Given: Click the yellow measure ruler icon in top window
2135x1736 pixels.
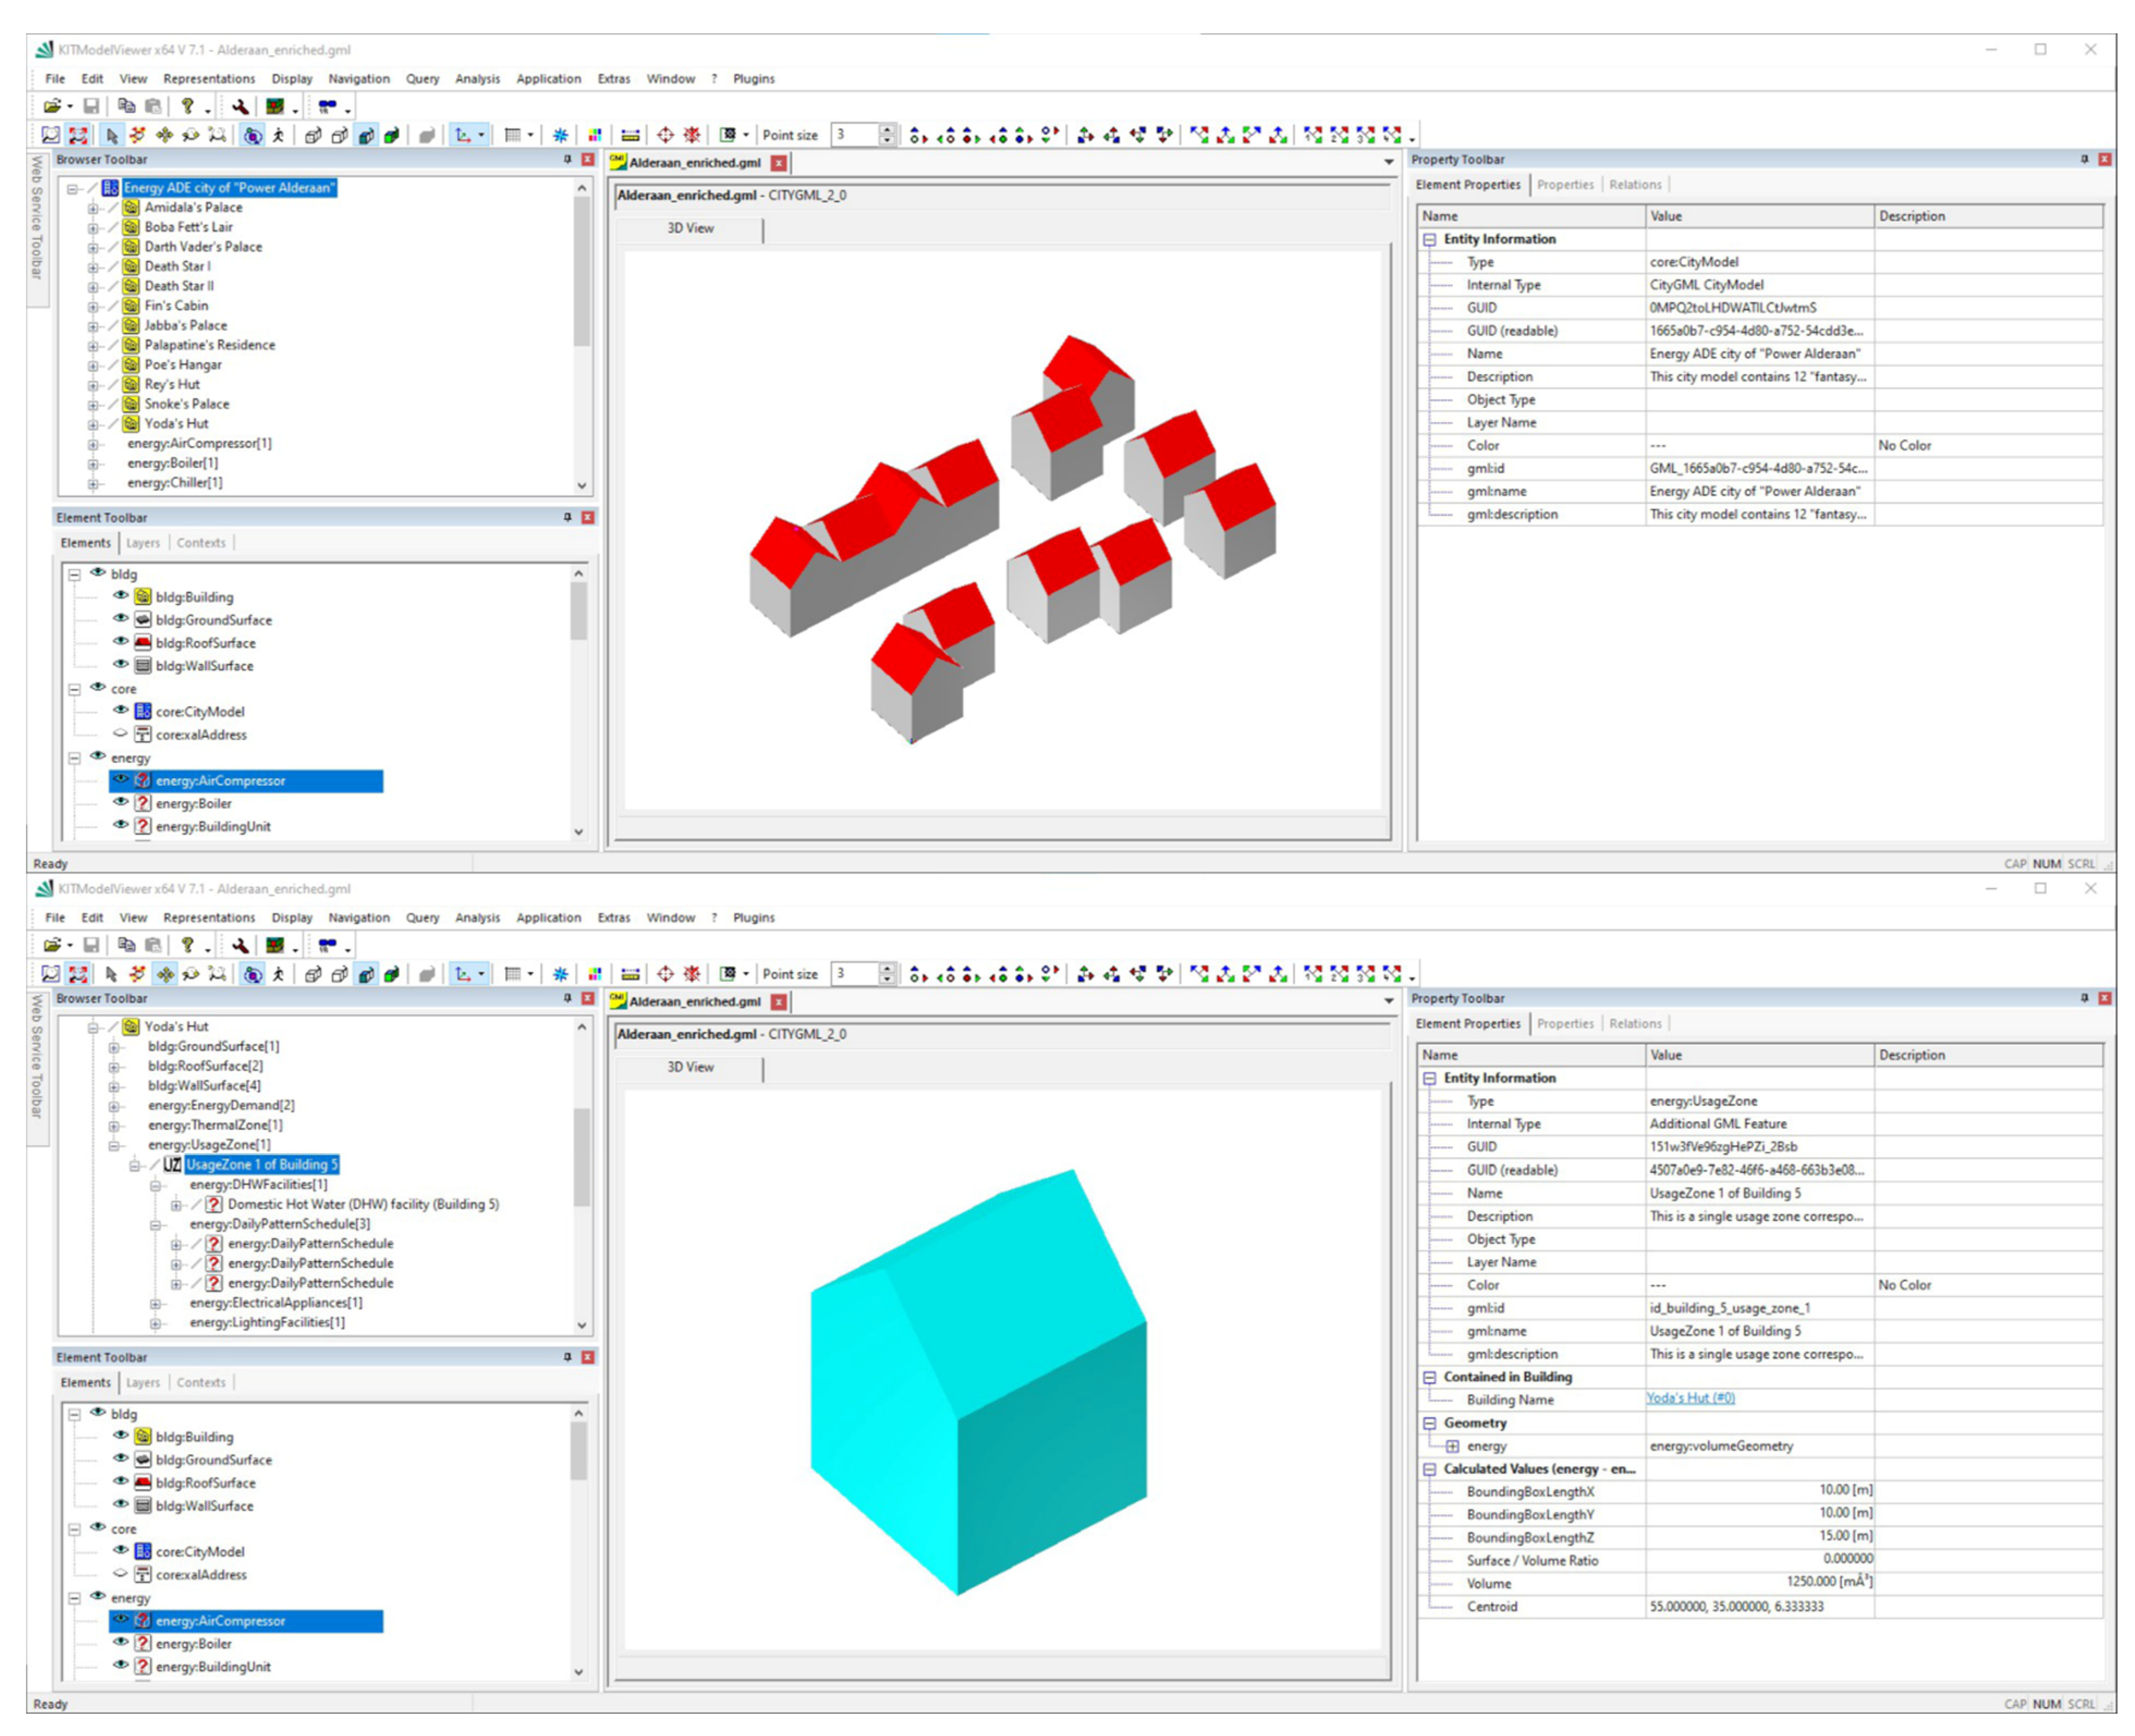Looking at the screenshot, I should point(630,135).
